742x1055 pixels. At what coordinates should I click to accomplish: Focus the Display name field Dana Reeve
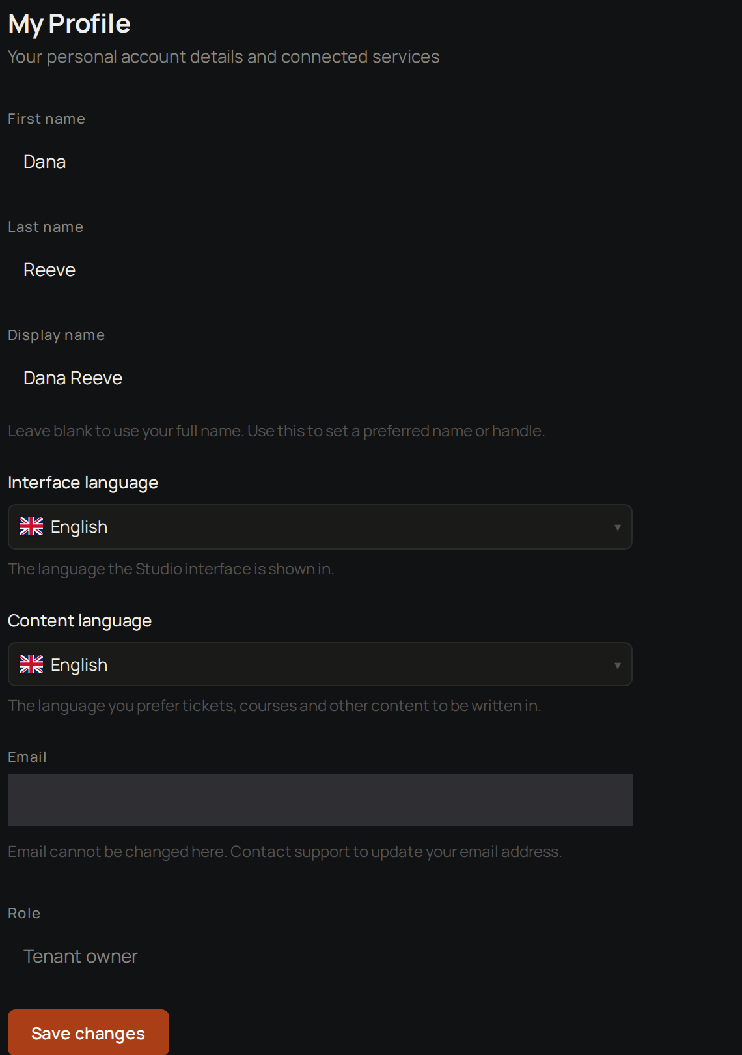tap(320, 378)
